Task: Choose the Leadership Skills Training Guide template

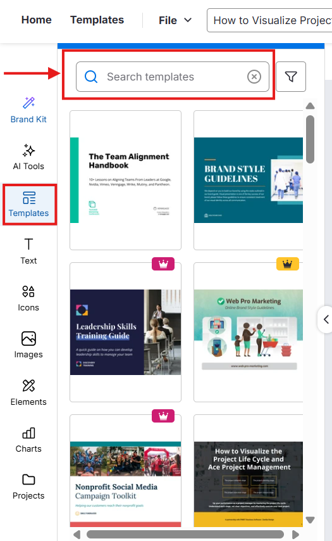Action: (125, 332)
